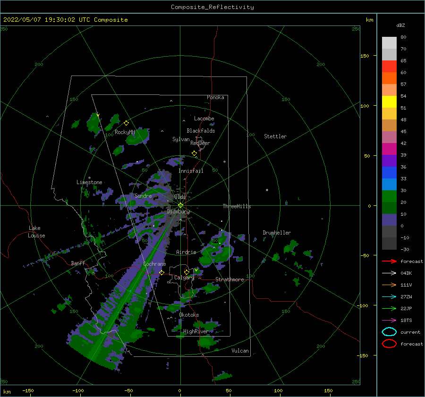Select the Cochrane city label
This screenshot has height=397, width=425.
click(154, 264)
